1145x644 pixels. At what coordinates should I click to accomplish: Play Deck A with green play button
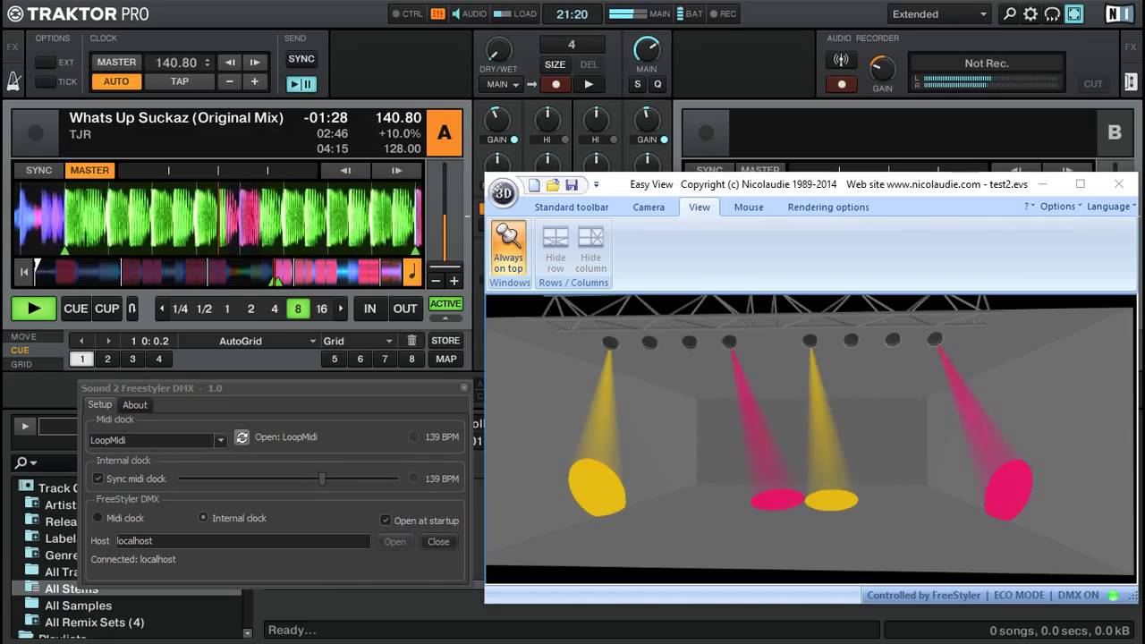pos(34,309)
